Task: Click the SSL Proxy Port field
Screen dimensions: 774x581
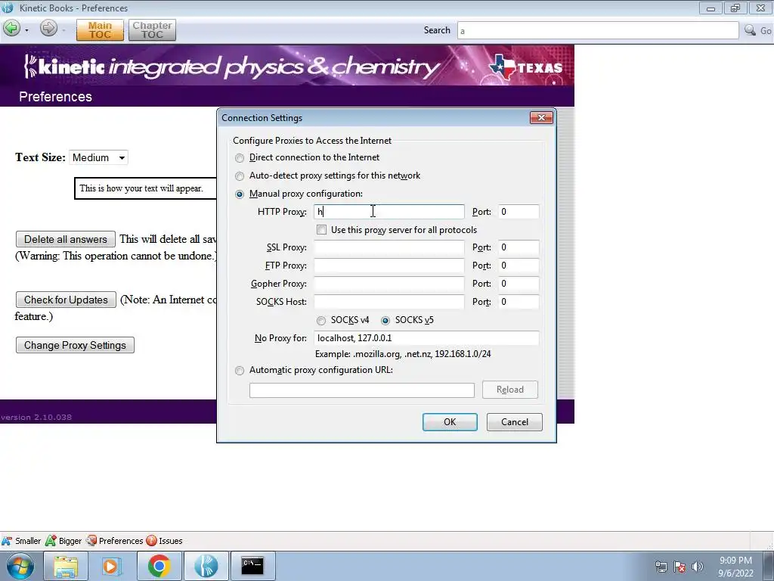Action: tap(519, 247)
